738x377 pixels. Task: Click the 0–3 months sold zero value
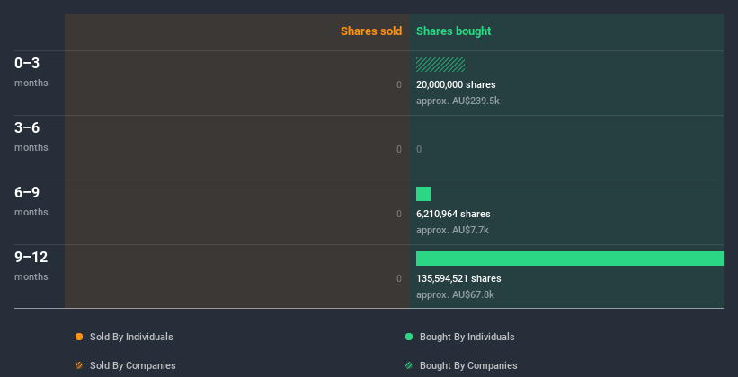click(399, 84)
